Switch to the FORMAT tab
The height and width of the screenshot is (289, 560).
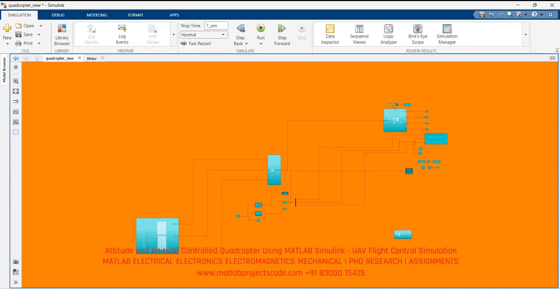135,15
